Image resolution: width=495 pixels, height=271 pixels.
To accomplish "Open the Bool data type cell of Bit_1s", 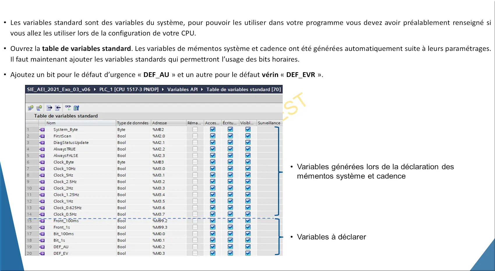I will pos(134,240).
